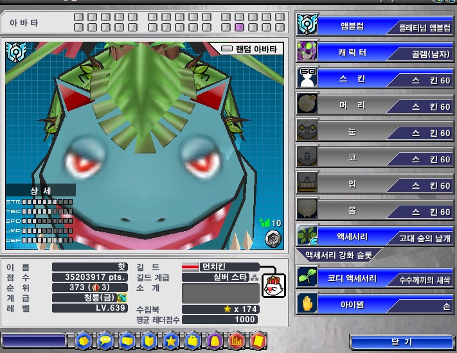The height and width of the screenshot is (353, 457).
Task: Click the 청룡(금) rank badge icon
Action: click(122, 298)
